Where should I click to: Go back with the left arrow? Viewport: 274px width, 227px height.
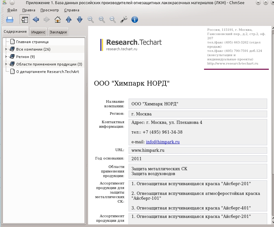point(36,19)
